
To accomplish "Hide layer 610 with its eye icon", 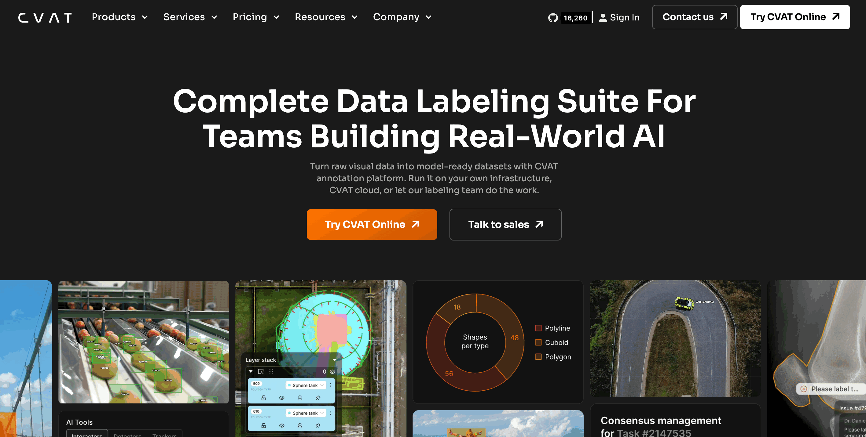I will (x=282, y=426).
